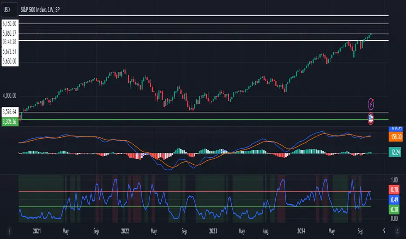Viewport: 406px width, 239px height.
Task: Click the 2023 time axis label
Action: pos(213,231)
